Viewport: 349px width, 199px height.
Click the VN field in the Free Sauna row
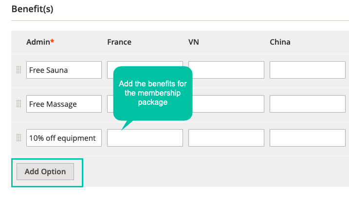pyautogui.click(x=226, y=70)
